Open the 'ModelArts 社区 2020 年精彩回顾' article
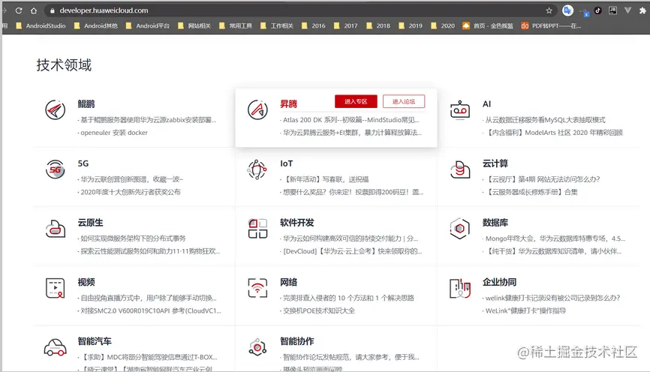This screenshot has width=650, height=372. click(555, 133)
